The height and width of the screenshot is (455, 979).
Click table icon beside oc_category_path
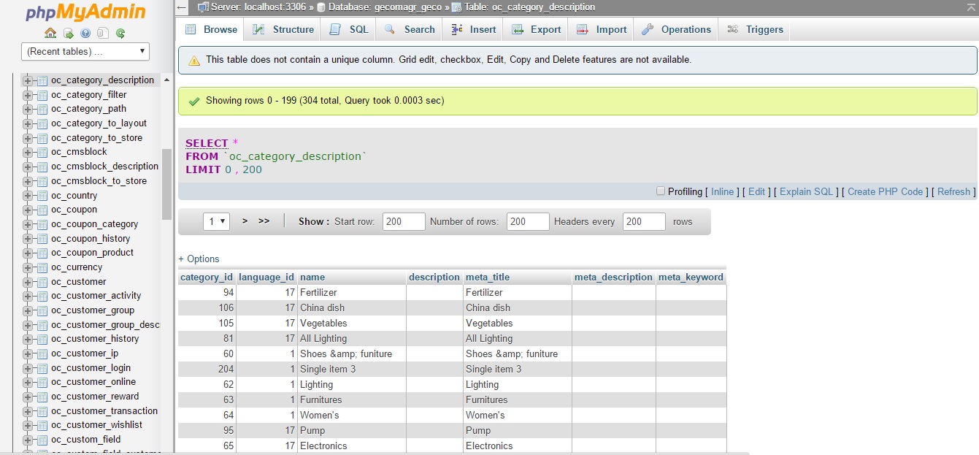pos(42,109)
